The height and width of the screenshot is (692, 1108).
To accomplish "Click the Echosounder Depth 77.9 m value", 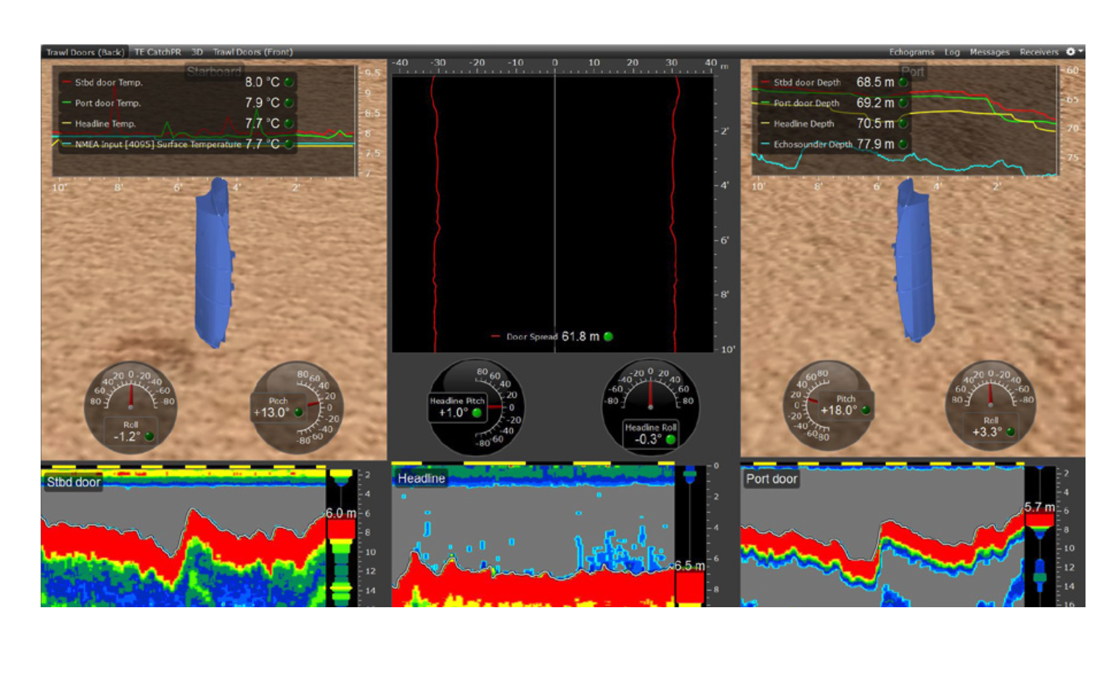I will 875,144.
